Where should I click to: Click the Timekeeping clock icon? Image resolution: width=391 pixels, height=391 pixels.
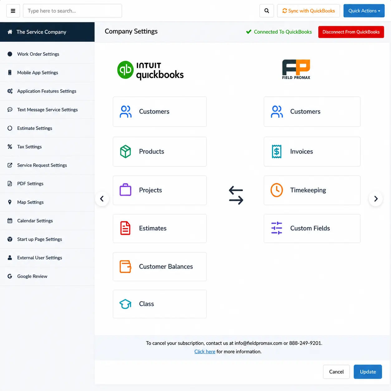[277, 190]
